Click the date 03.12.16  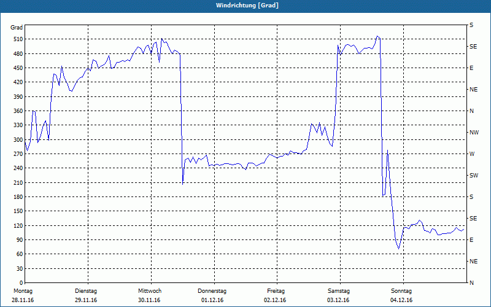point(338,300)
